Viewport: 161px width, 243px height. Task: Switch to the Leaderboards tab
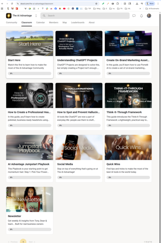click(x=78, y=23)
